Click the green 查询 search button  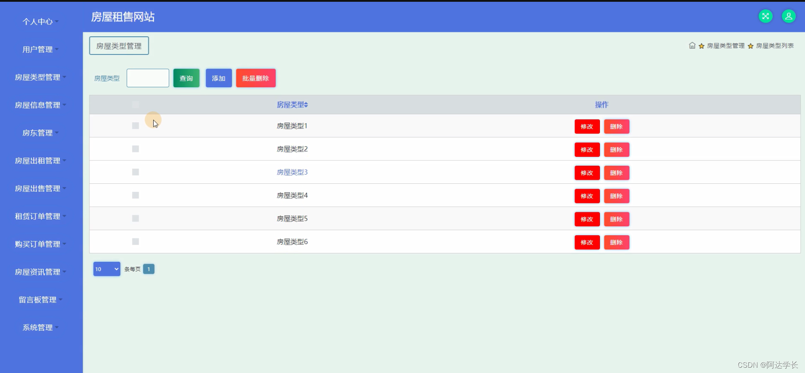point(186,78)
